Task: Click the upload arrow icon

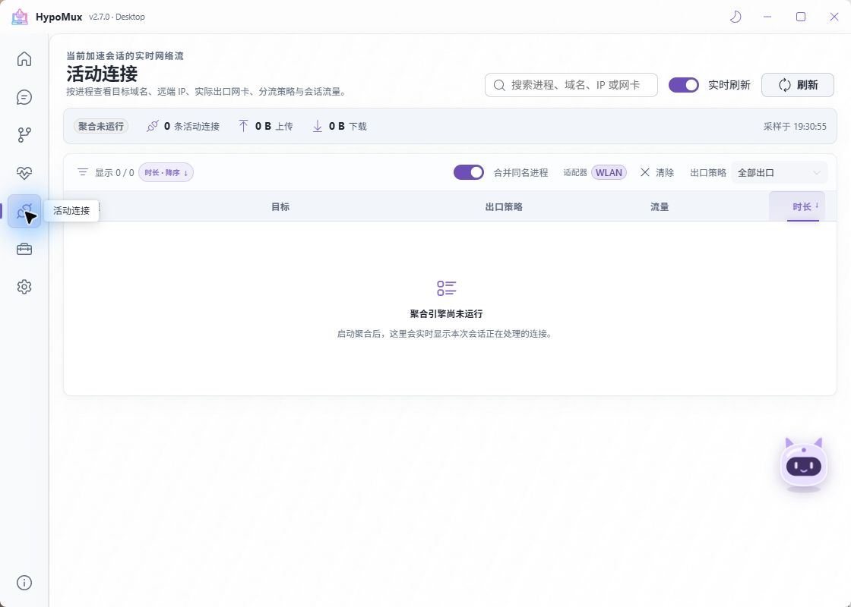Action: point(243,126)
